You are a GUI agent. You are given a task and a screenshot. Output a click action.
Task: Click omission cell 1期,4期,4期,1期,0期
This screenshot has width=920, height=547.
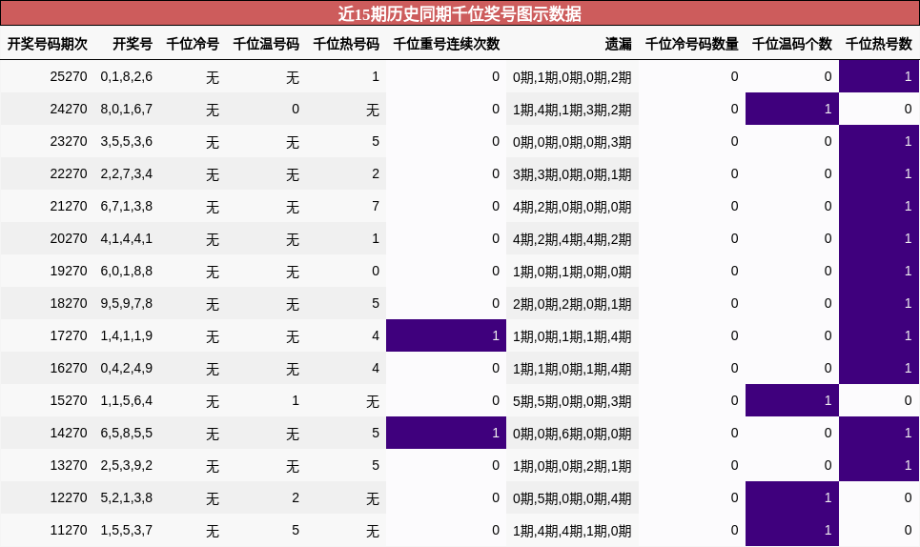572,531
